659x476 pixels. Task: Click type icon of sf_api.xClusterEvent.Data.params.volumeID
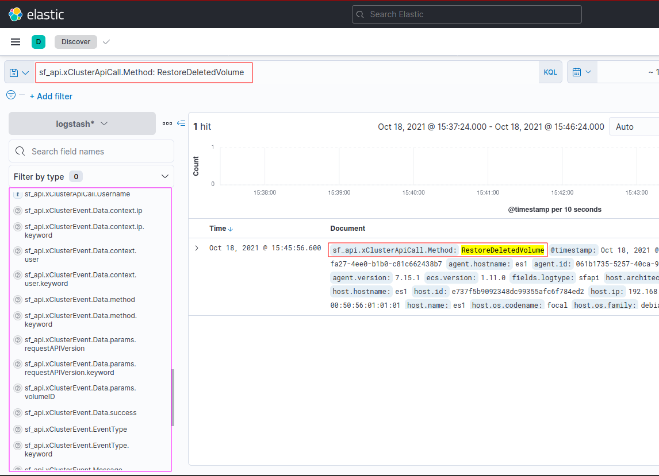click(18, 388)
